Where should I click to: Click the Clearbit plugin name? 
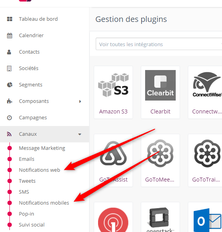(x=160, y=112)
